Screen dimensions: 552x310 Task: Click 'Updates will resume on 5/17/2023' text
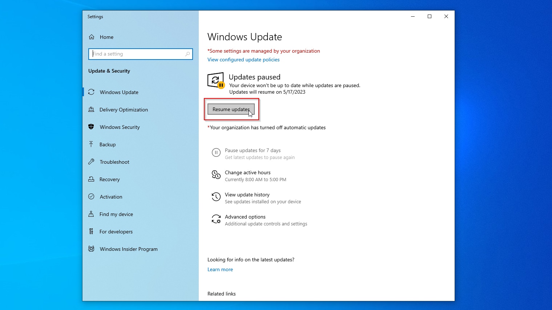pos(267,92)
